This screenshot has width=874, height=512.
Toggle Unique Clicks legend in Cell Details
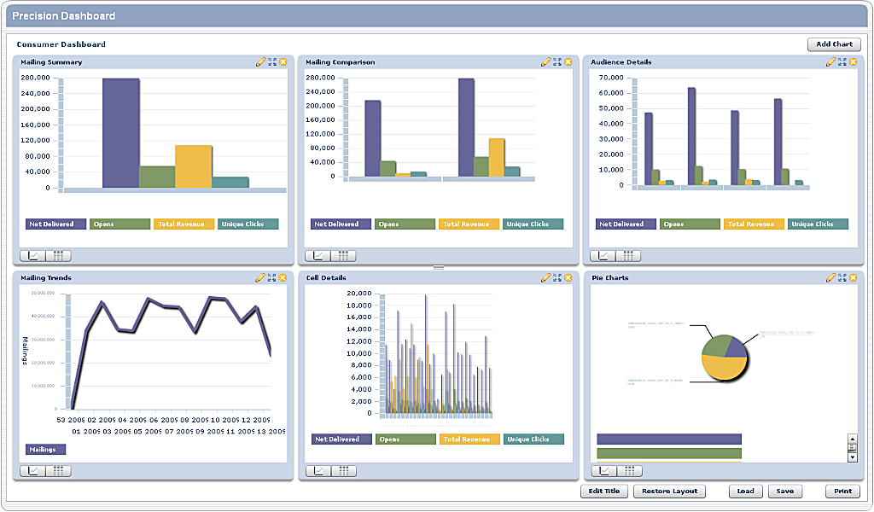(533, 439)
